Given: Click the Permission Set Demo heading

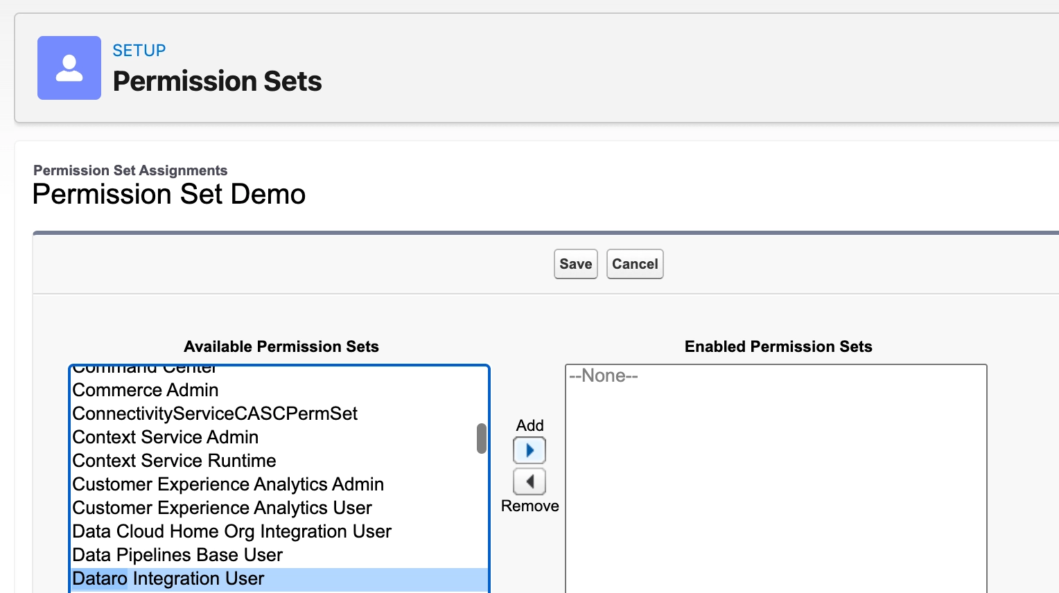Looking at the screenshot, I should click(169, 194).
